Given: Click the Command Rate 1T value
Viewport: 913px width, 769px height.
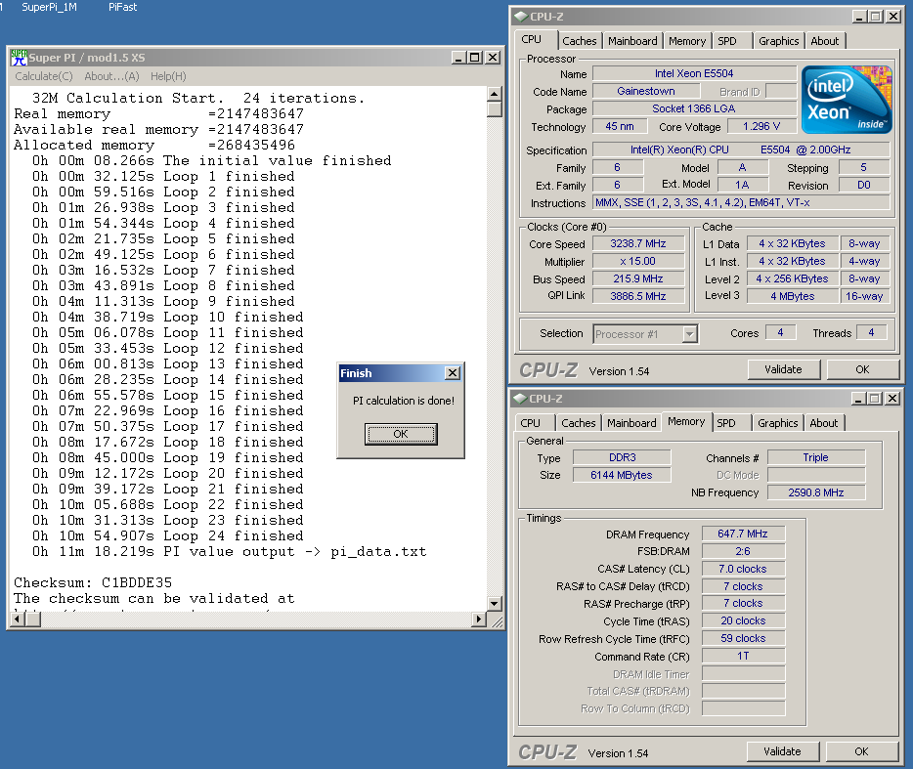Looking at the screenshot, I should [743, 656].
